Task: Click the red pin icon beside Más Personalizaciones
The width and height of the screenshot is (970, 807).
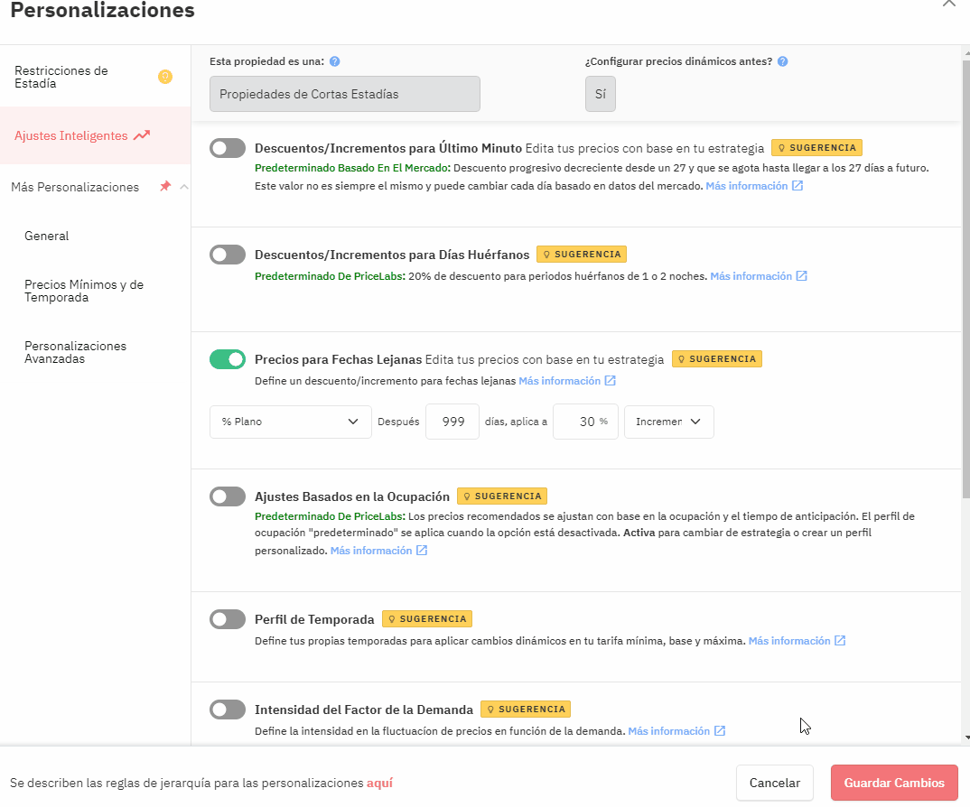Action: pos(165,186)
